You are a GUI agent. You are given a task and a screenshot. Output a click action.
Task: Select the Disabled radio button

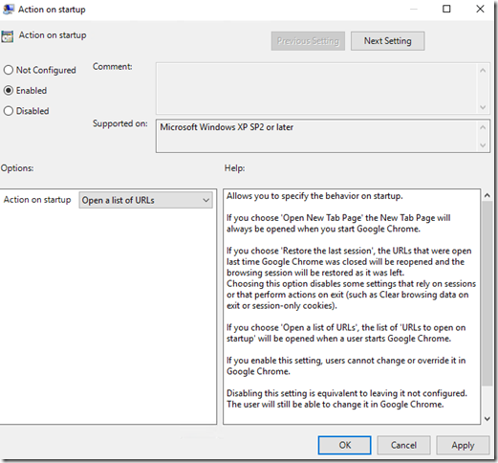click(x=9, y=111)
